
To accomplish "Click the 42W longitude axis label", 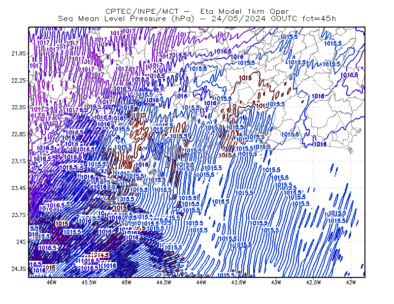I will pos(351,282).
